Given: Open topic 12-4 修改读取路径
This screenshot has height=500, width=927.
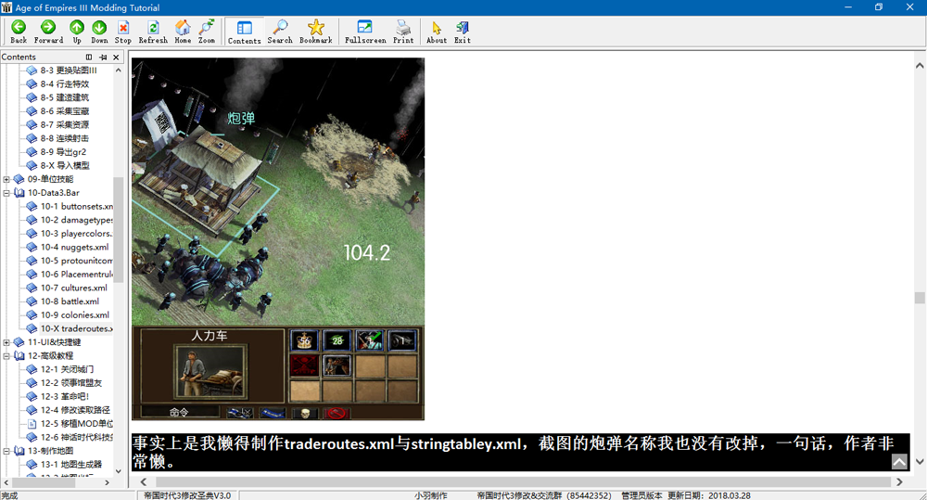Looking at the screenshot, I should click(x=75, y=411).
